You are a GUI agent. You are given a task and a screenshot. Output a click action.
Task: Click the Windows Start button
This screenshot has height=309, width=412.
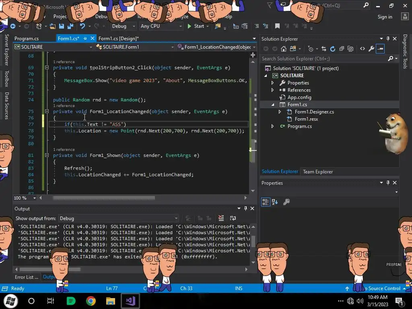pos(10,301)
